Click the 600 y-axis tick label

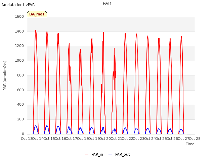20,90
